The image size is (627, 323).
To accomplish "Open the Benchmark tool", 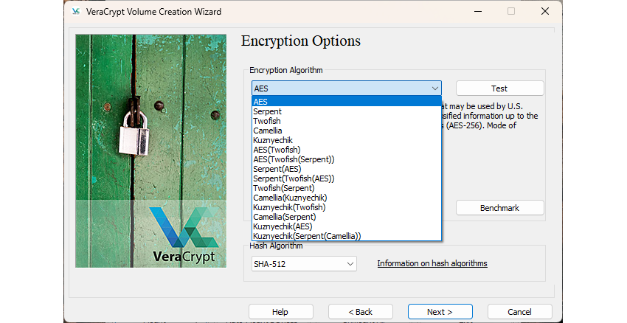I will coord(500,208).
